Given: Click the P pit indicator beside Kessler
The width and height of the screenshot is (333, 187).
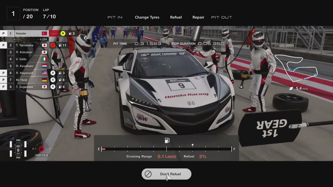Looking at the screenshot, I should tap(3, 33).
